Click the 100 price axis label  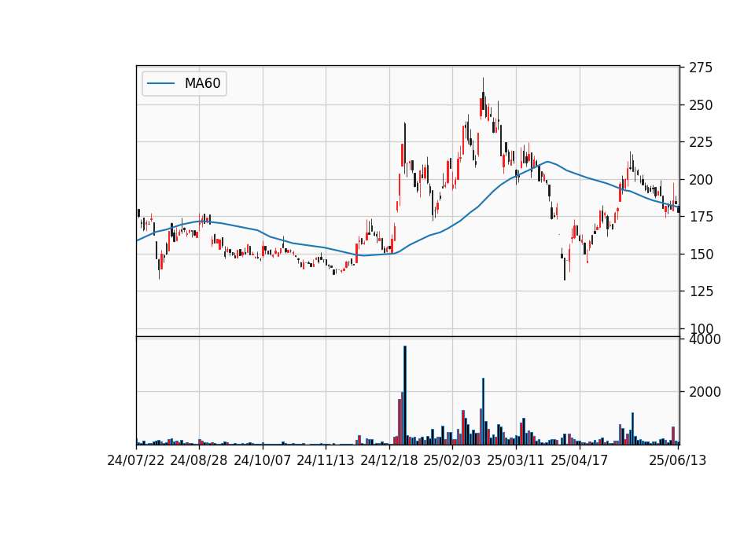pos(701,328)
